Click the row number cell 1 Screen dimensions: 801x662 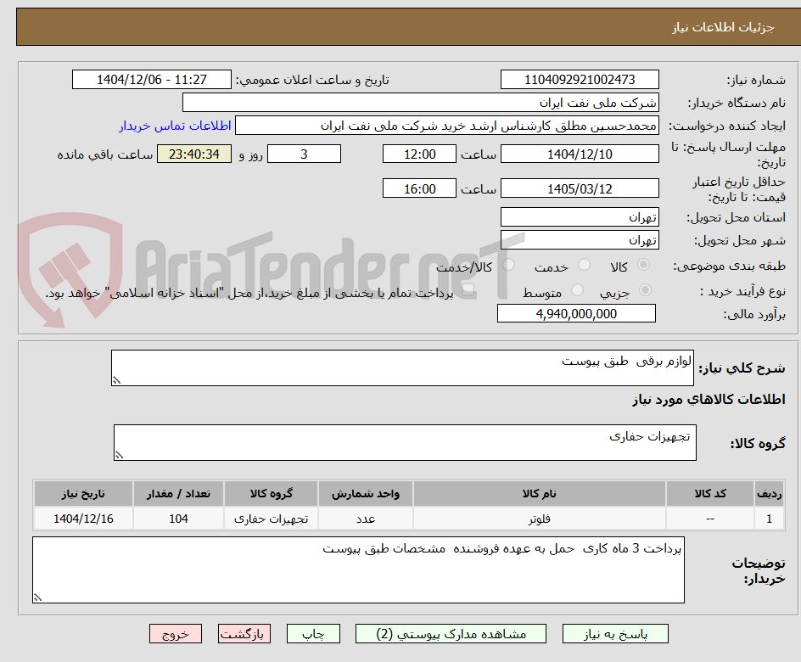[770, 519]
